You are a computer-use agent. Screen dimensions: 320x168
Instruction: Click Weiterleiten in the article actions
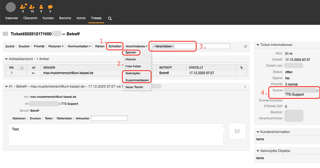pyautogui.click(x=64, y=118)
